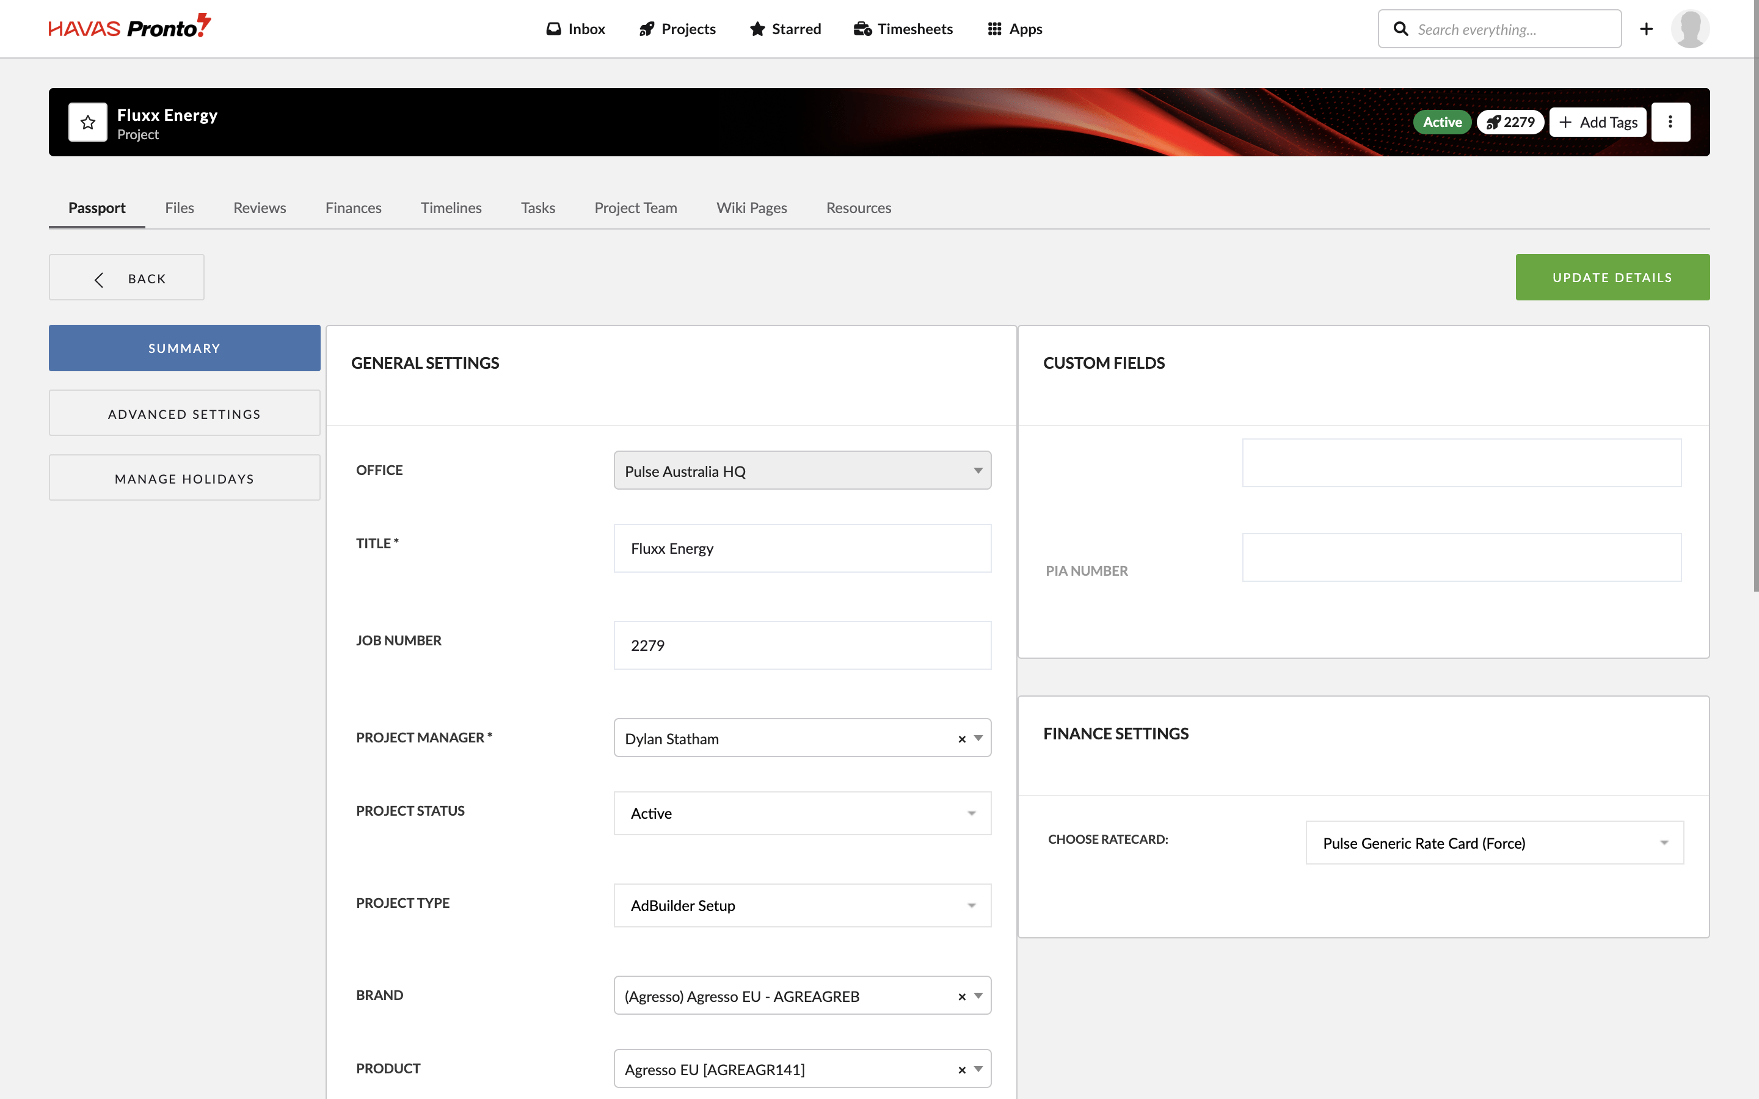Switch to the Wiki Pages tab

(752, 208)
